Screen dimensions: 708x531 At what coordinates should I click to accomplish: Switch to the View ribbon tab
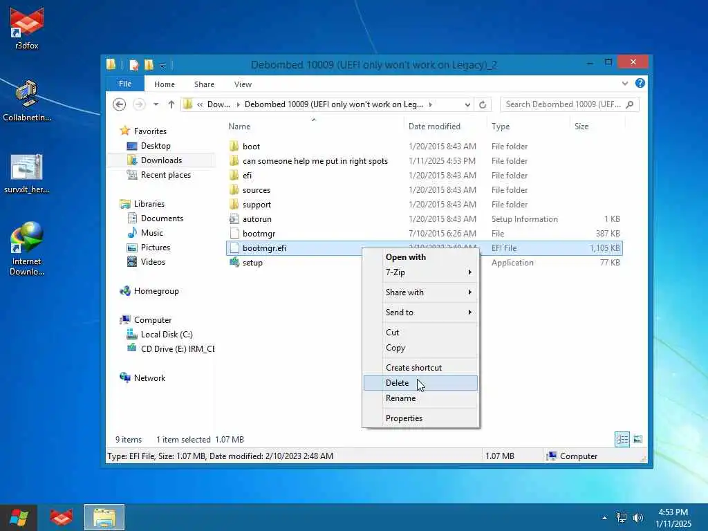[243, 84]
